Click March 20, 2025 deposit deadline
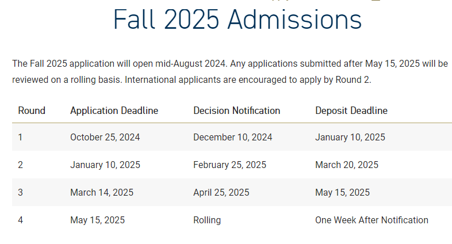The width and height of the screenshot is (452, 244). click(x=347, y=165)
